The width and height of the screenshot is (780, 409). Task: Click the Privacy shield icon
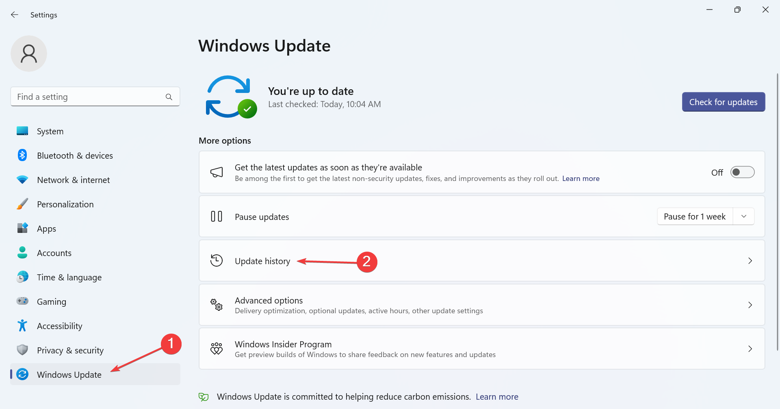[22, 350]
